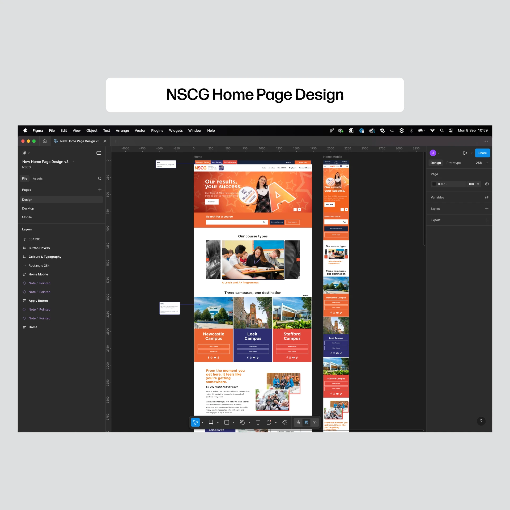This screenshot has width=510, height=510.
Task: Open macOS Control Center icon
Action: [451, 130]
